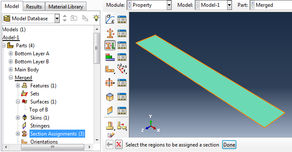Switch to the Material Library tab
The width and height of the screenshot is (292, 152).
pos(66,6)
